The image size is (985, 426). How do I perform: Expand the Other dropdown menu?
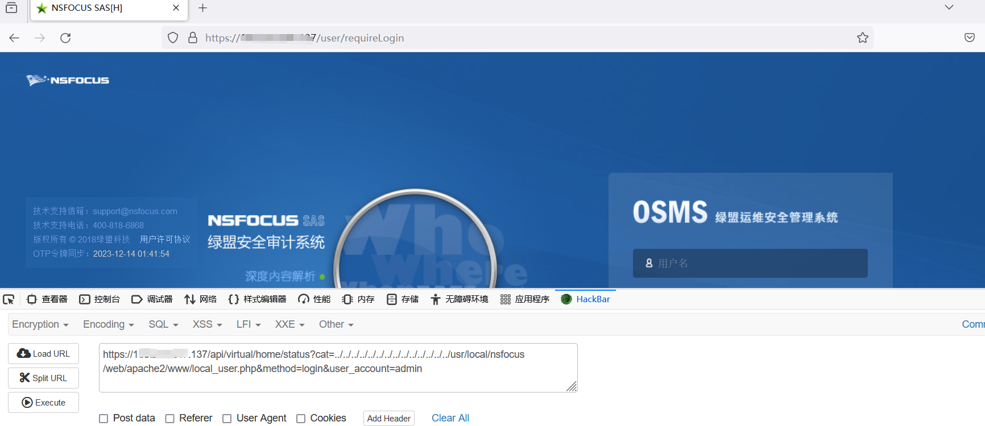coord(337,324)
